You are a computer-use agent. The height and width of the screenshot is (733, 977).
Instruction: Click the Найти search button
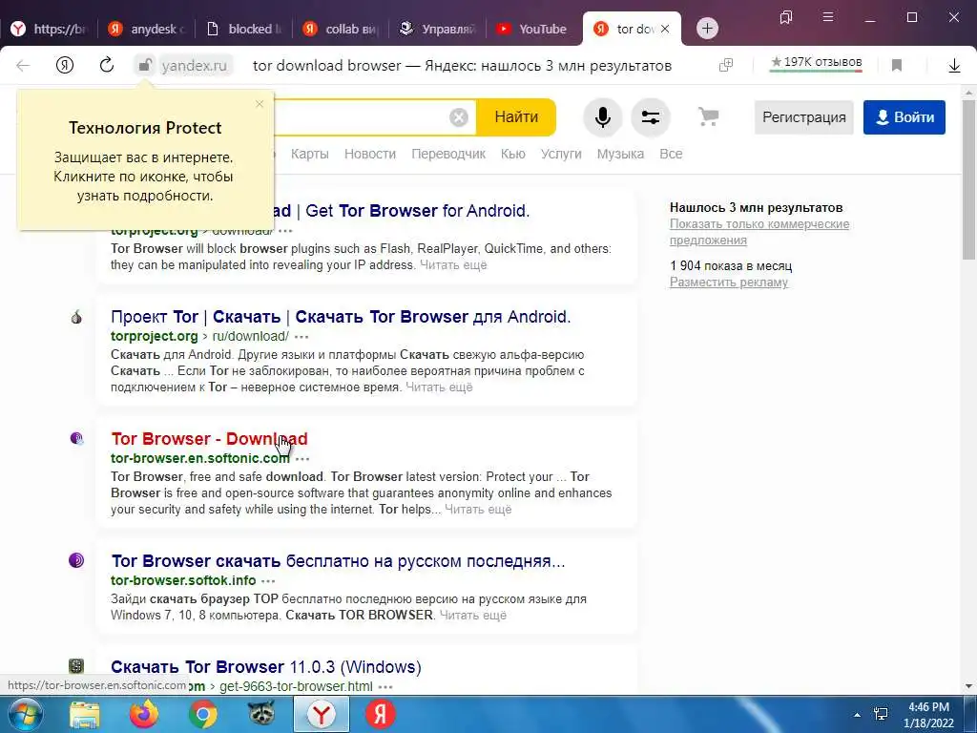pos(516,117)
